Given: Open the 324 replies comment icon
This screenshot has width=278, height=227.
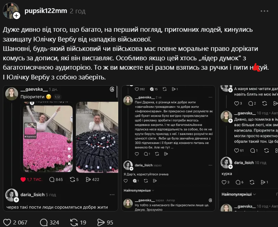Looking at the screenshot, I should [44, 222].
